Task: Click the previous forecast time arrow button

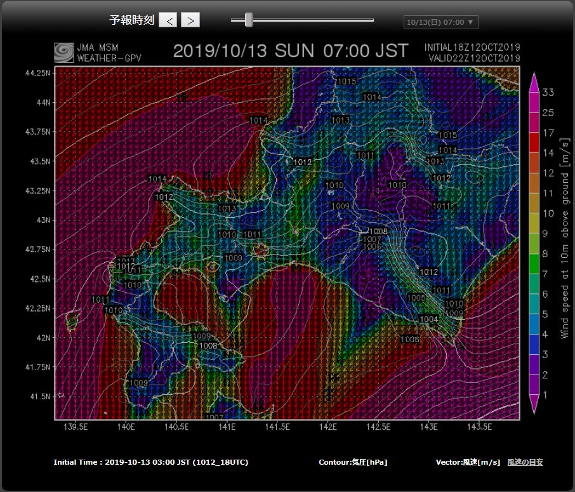Action: click(168, 20)
